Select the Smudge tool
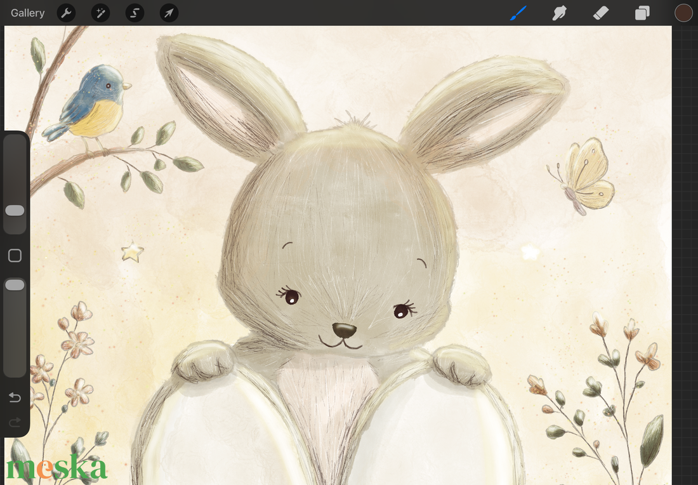 pyautogui.click(x=559, y=13)
